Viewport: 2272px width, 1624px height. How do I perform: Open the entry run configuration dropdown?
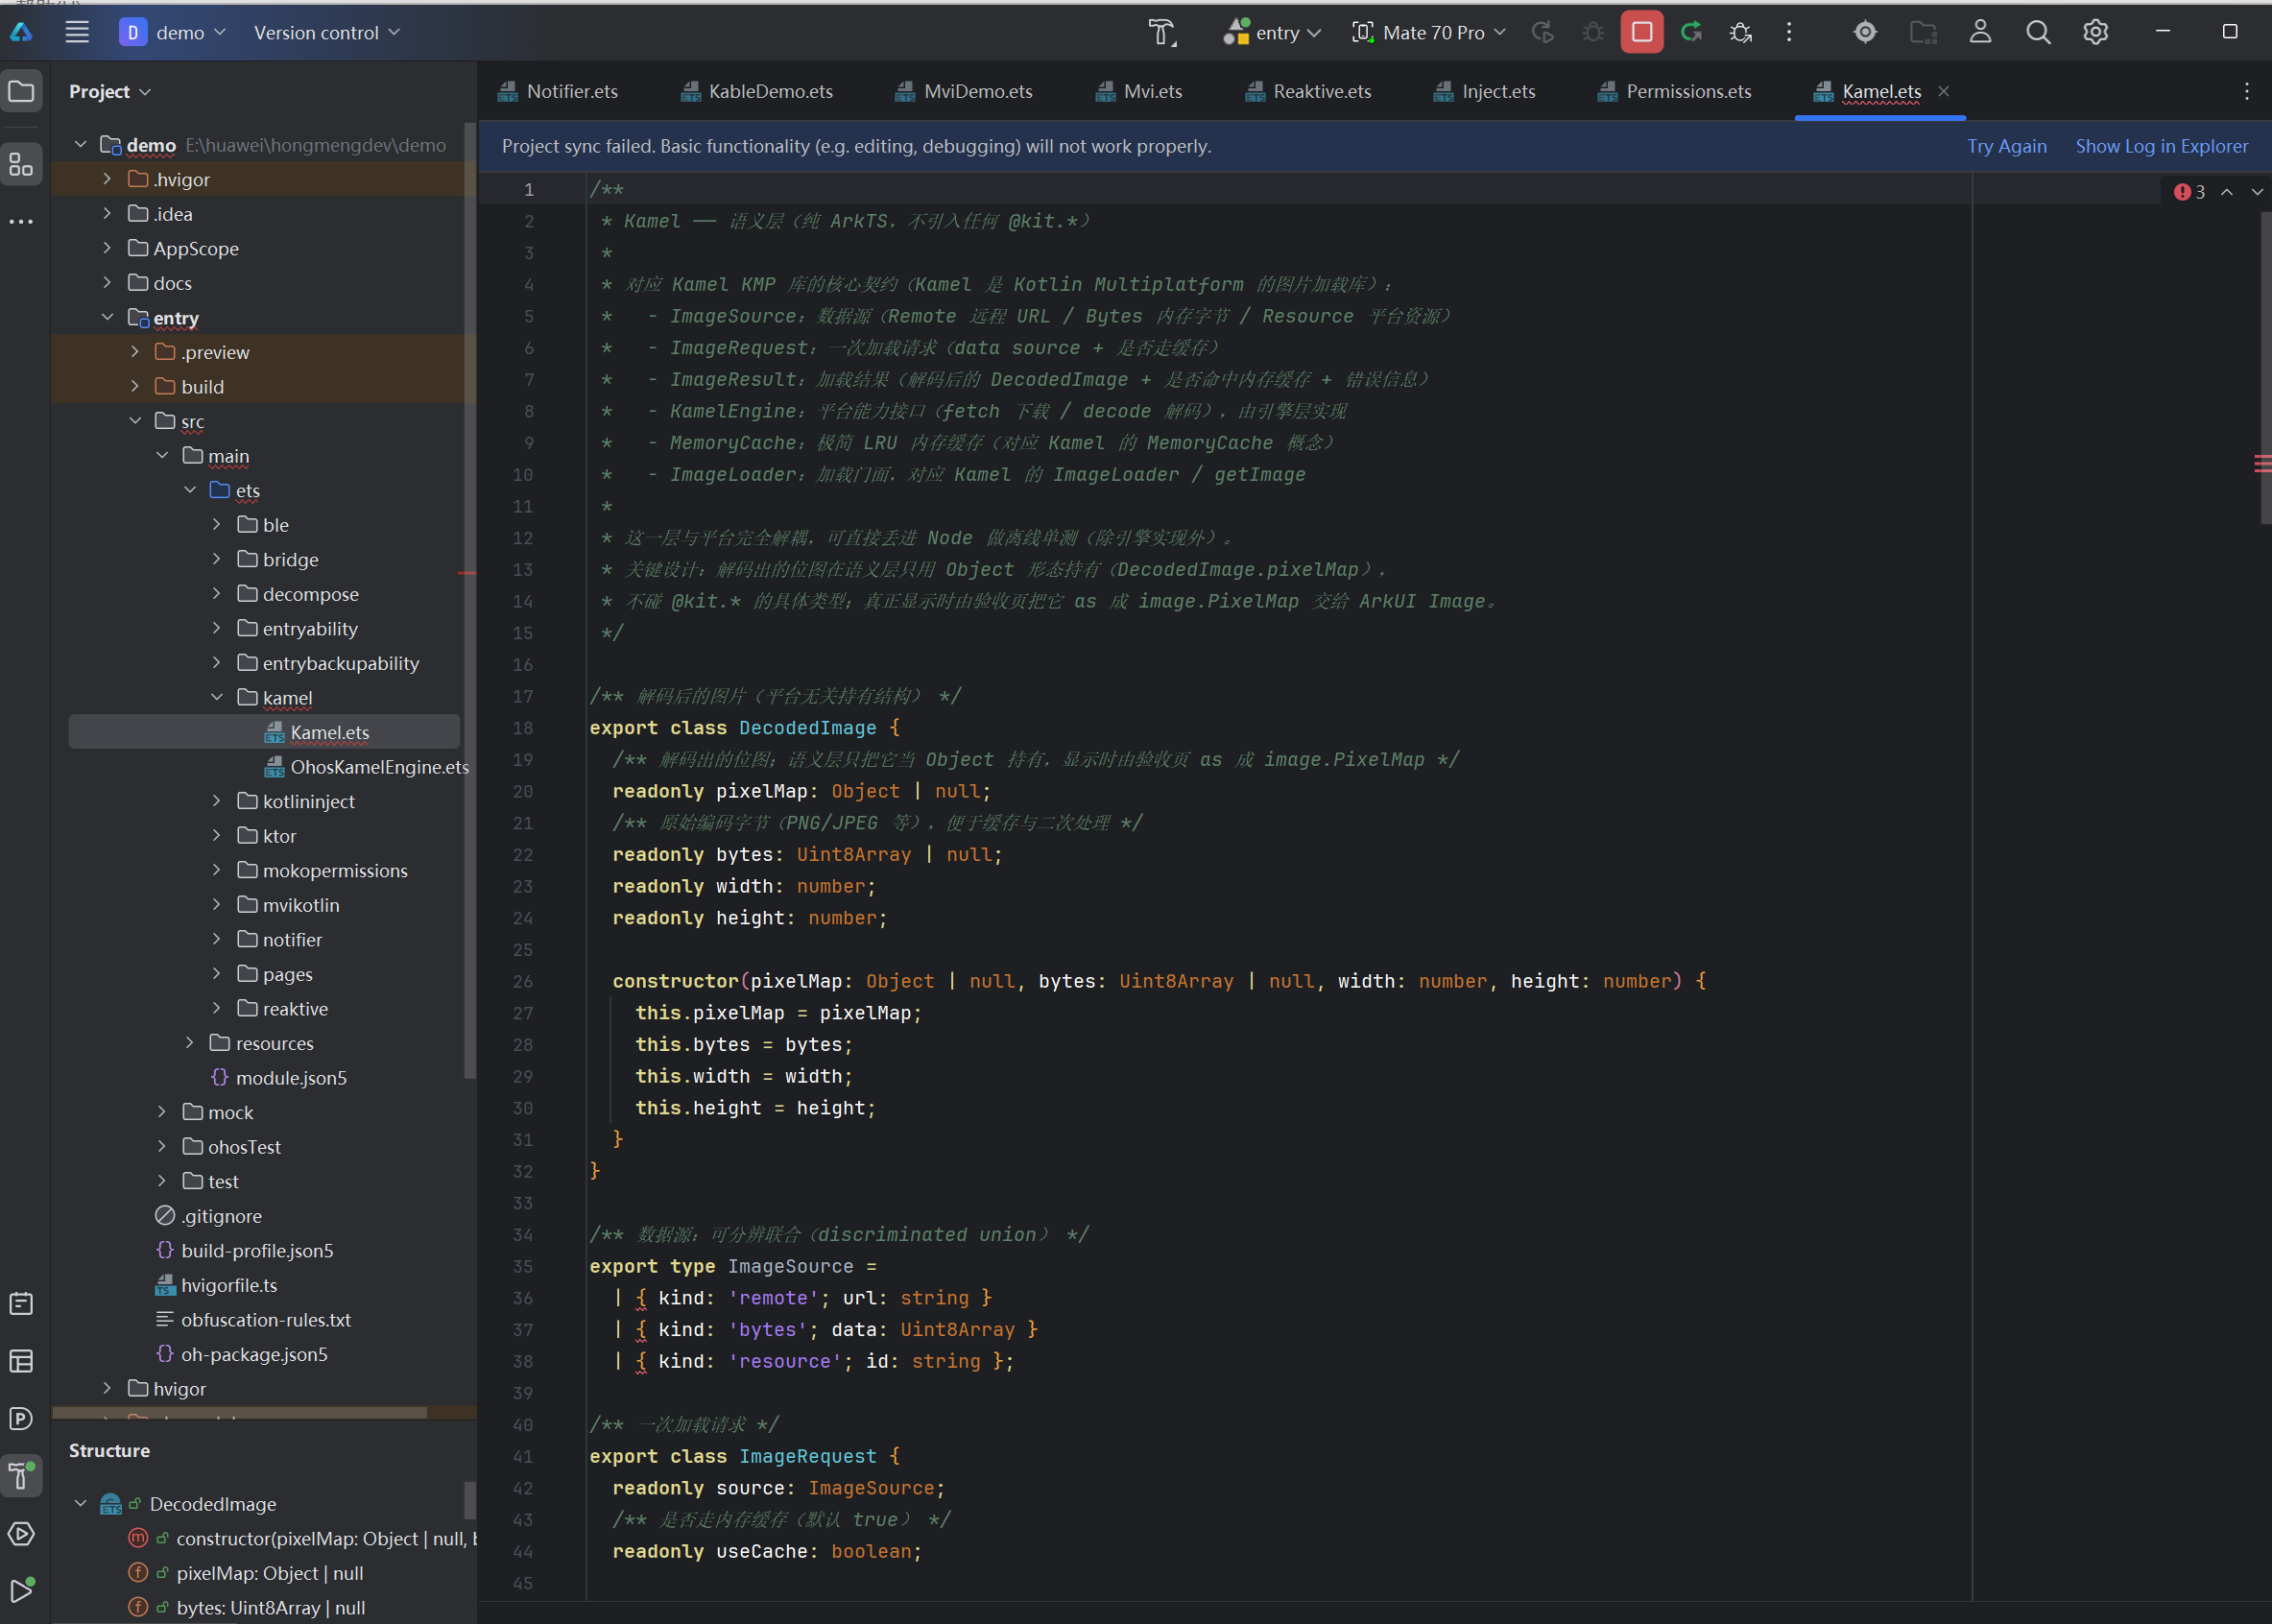[x=1273, y=32]
